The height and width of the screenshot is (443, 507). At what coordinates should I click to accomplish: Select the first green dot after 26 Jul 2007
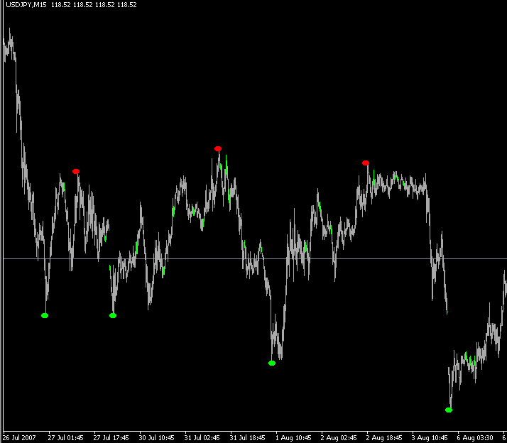click(45, 316)
